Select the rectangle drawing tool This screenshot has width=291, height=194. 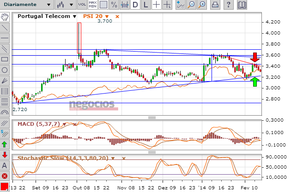pyautogui.click(x=5, y=59)
